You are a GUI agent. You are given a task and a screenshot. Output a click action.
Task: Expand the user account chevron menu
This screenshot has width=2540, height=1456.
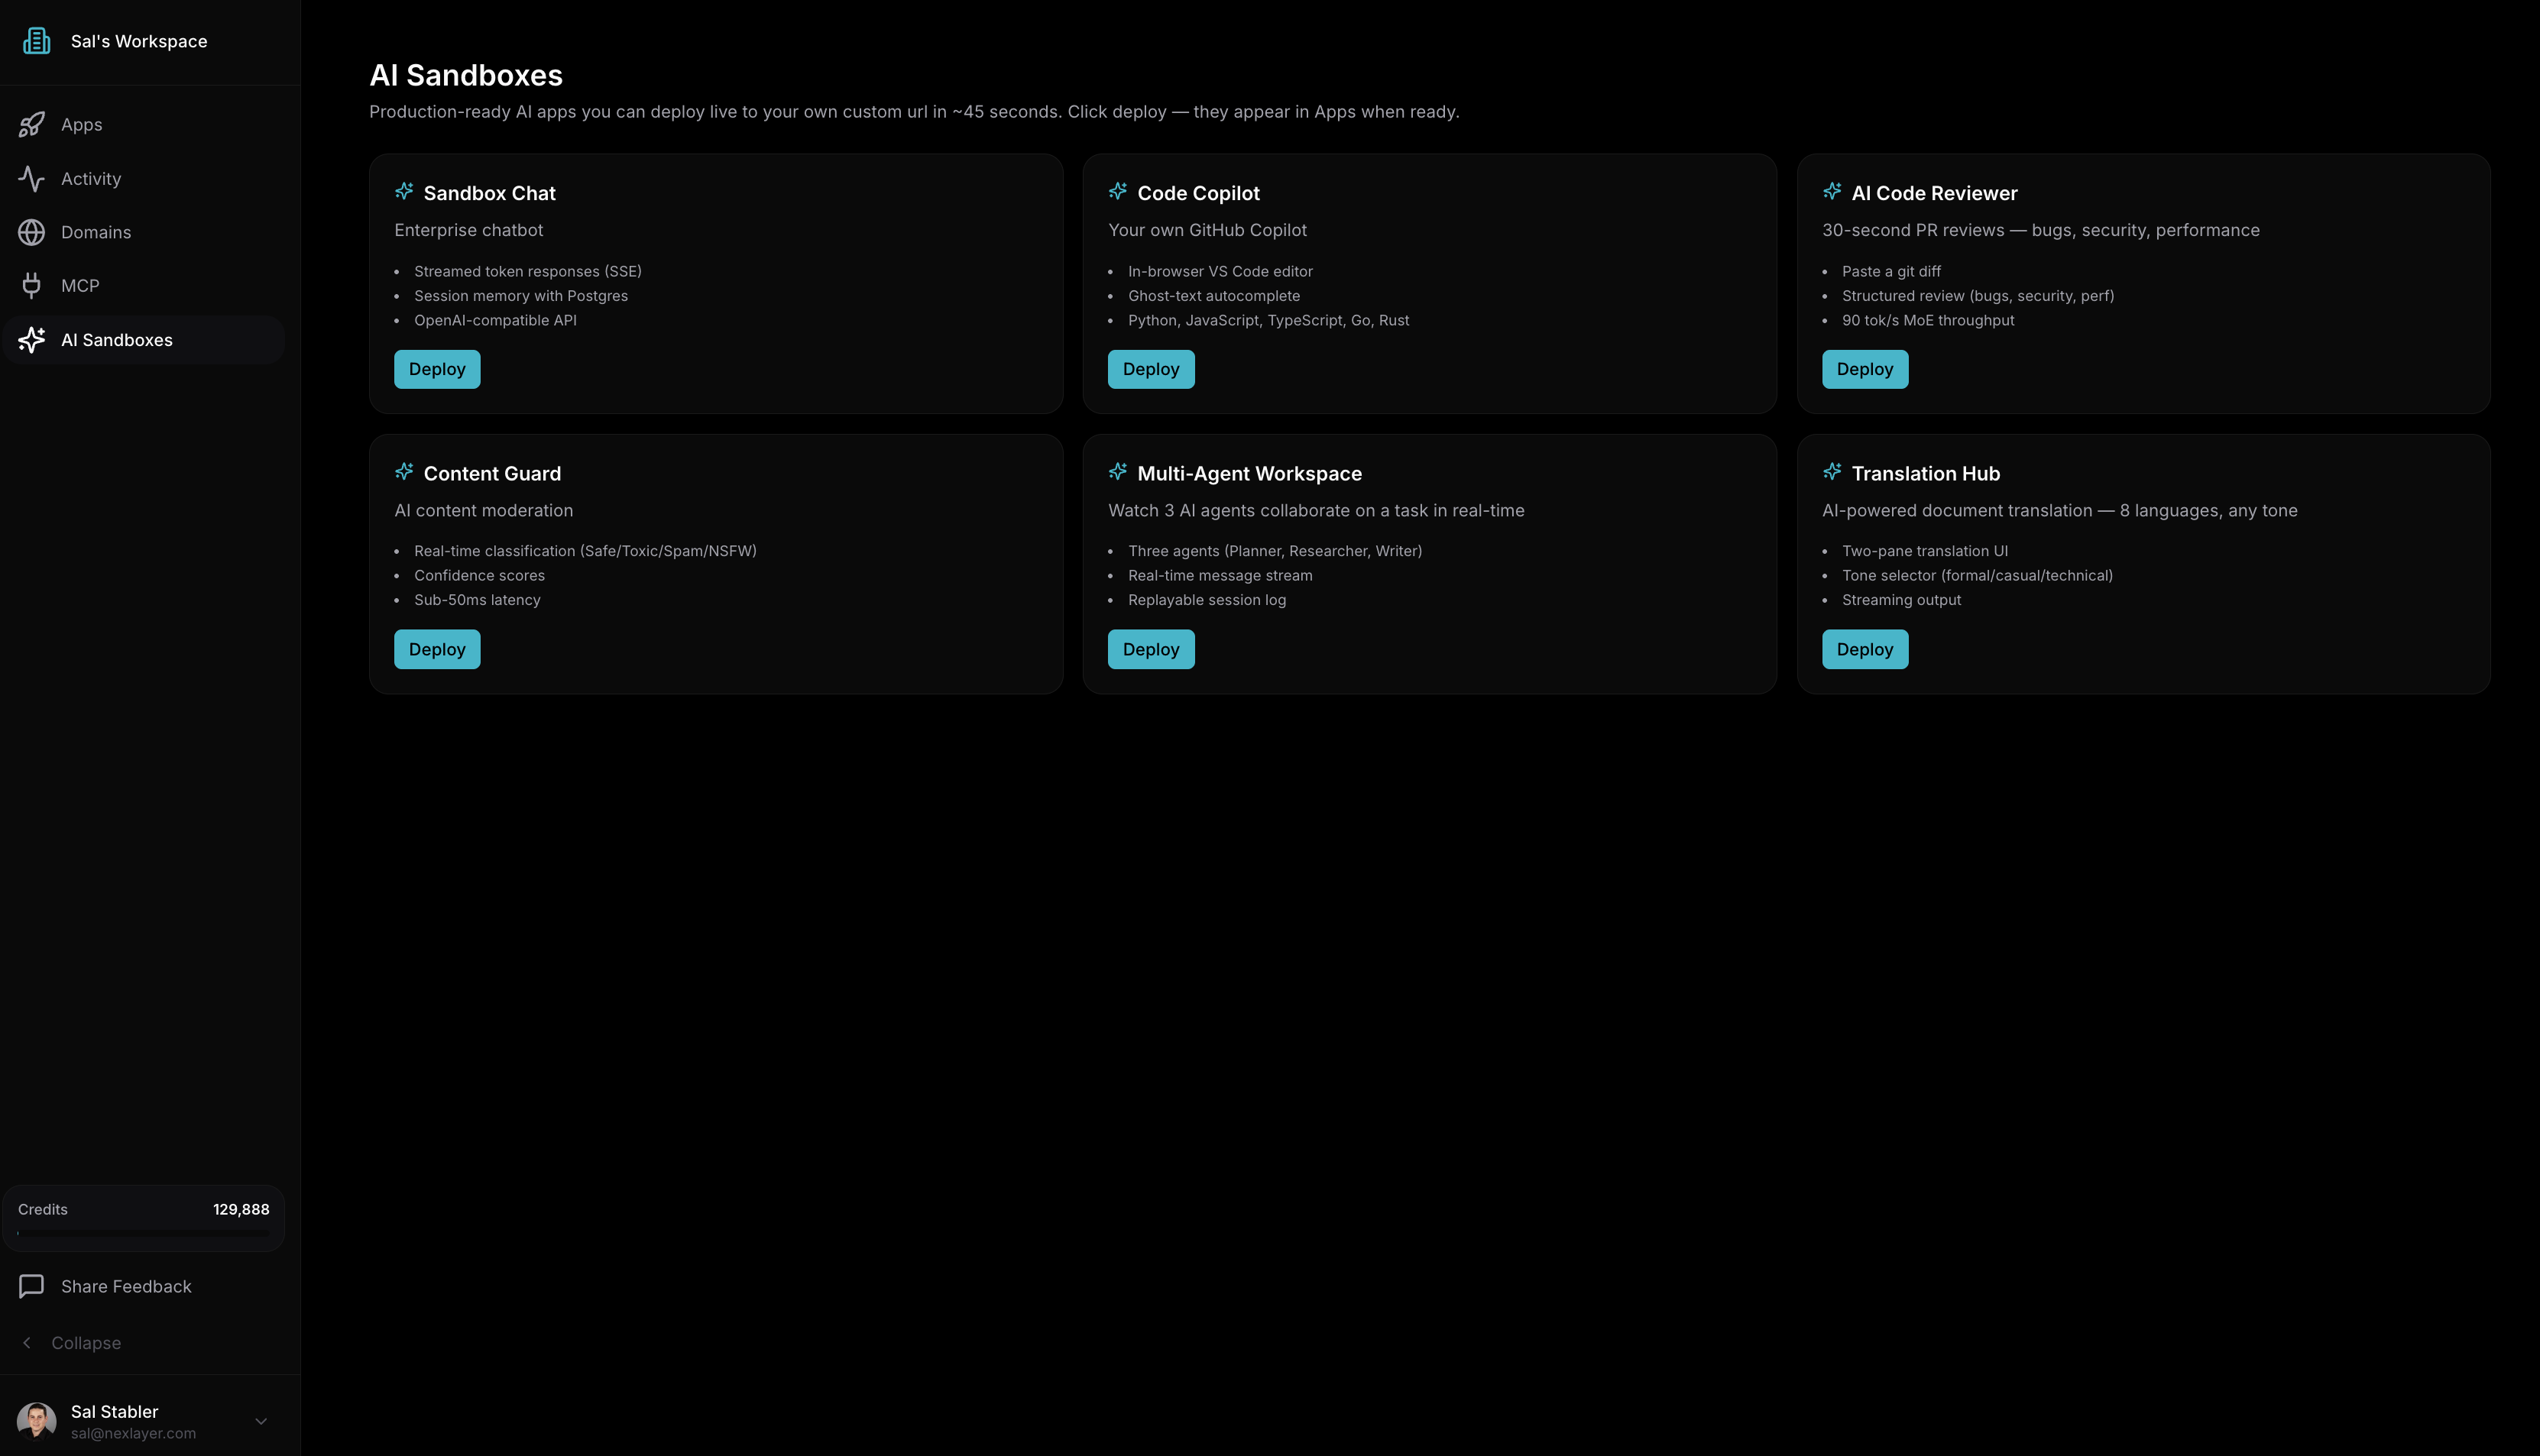pos(261,1421)
